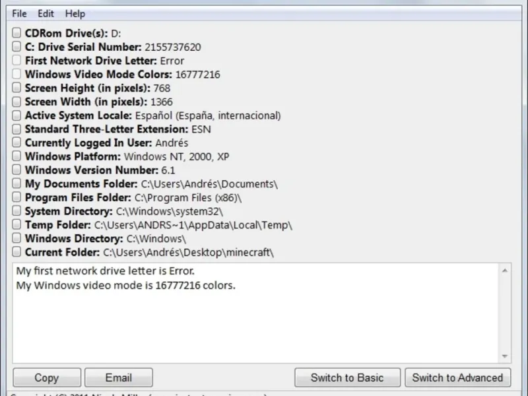The height and width of the screenshot is (396, 528).
Task: Click Switch to Basic button
Action: (347, 378)
